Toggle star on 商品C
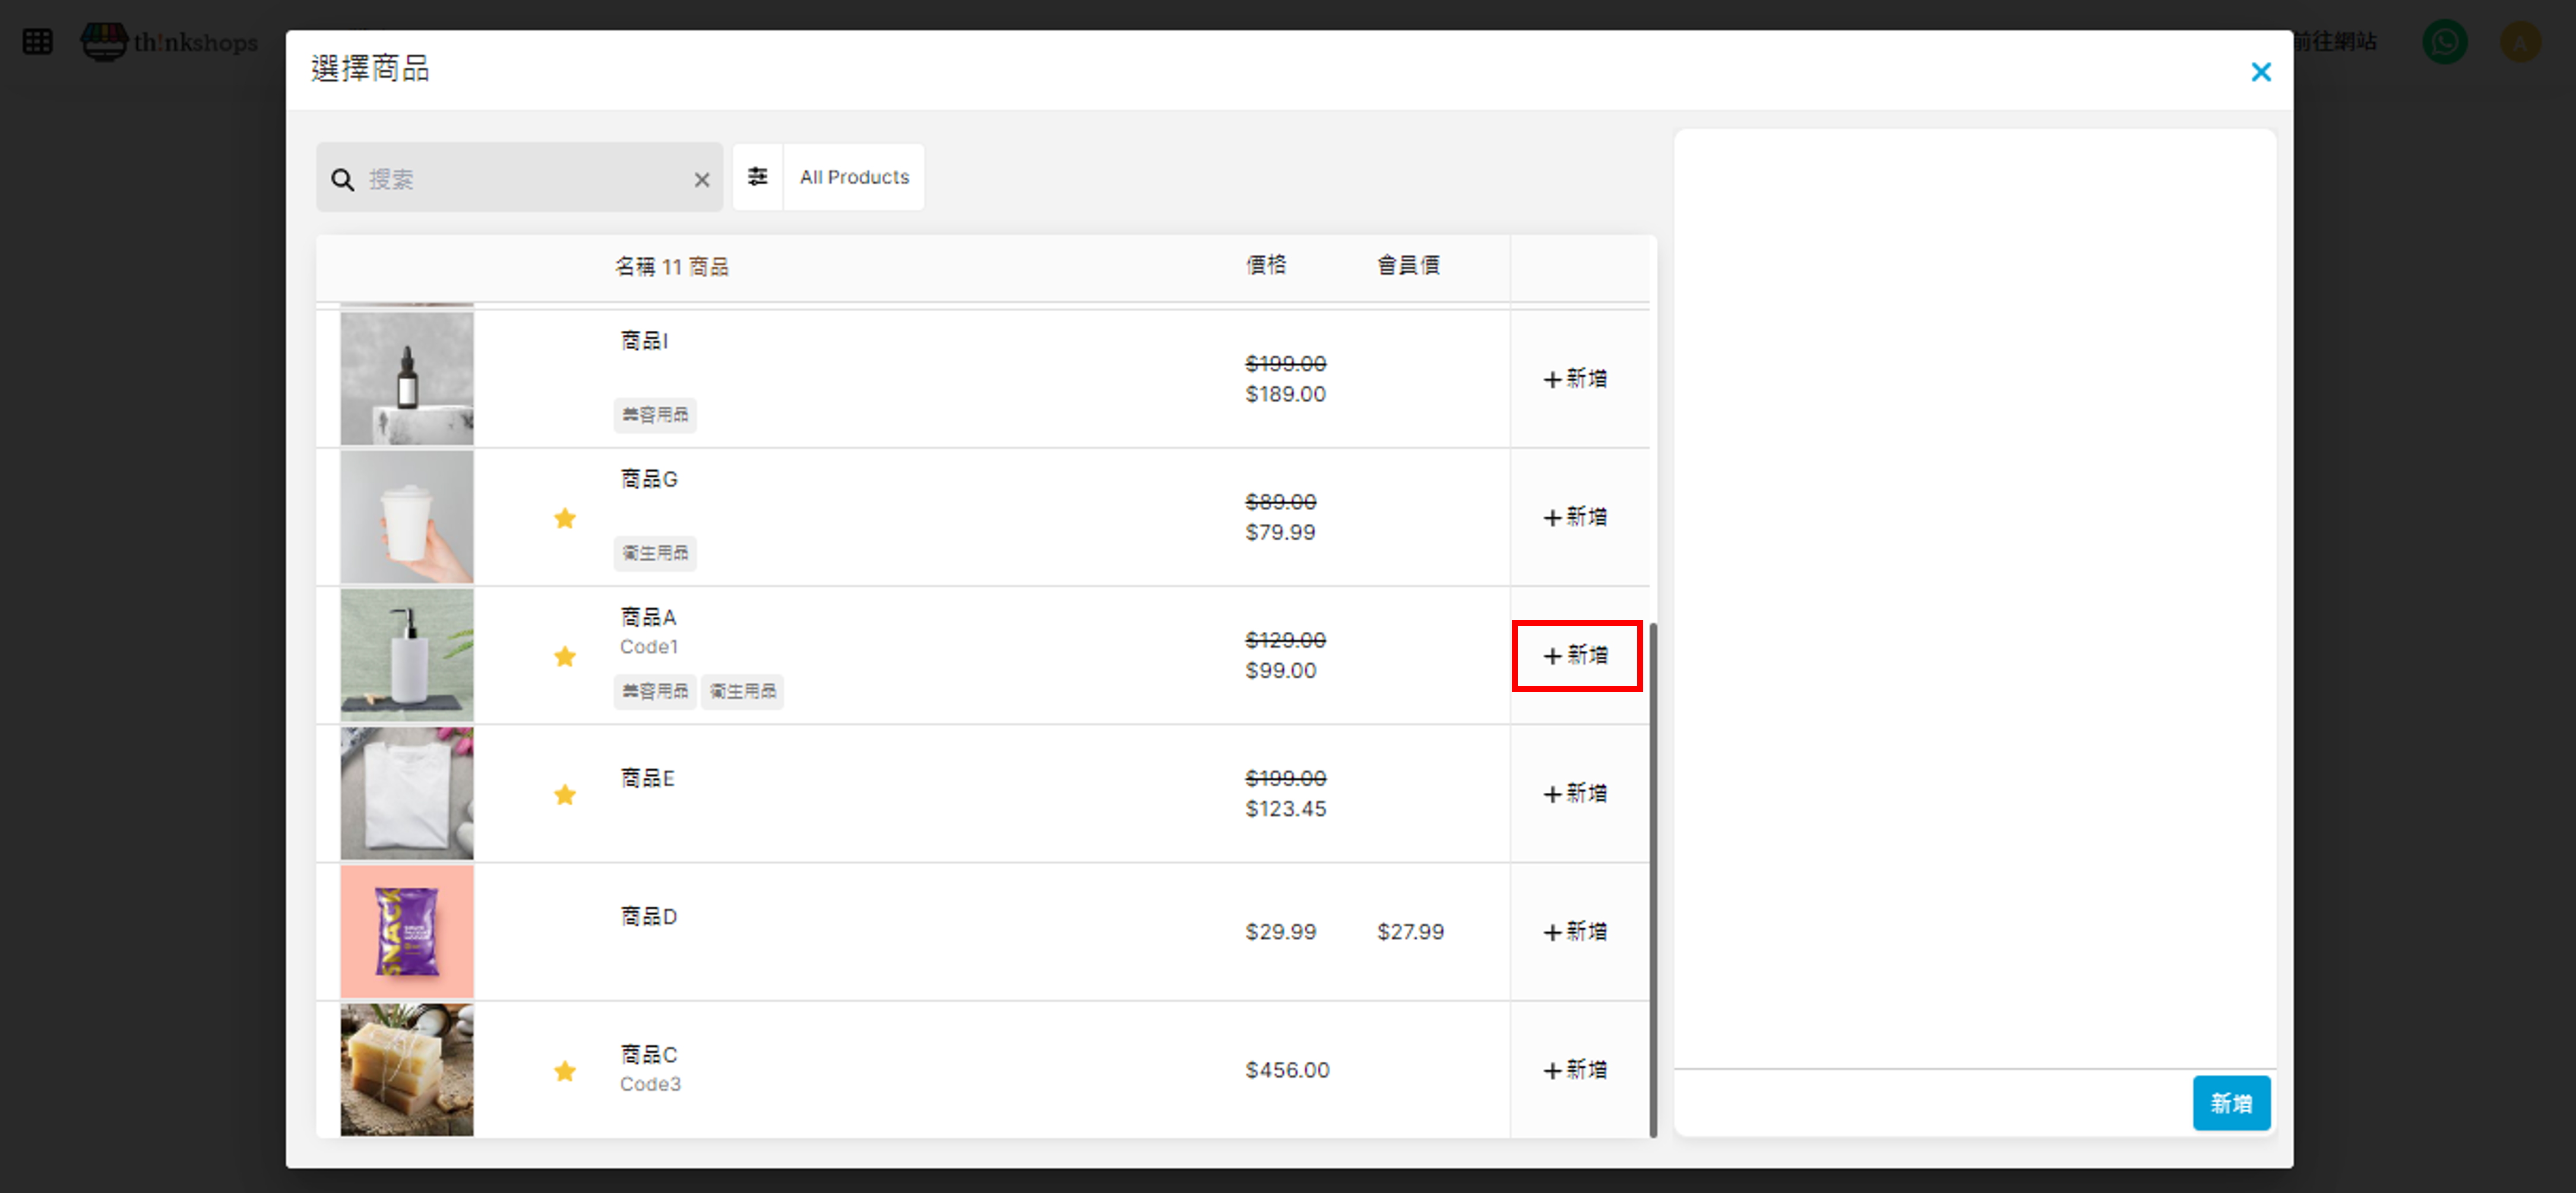Viewport: 2576px width, 1193px height. [565, 1071]
